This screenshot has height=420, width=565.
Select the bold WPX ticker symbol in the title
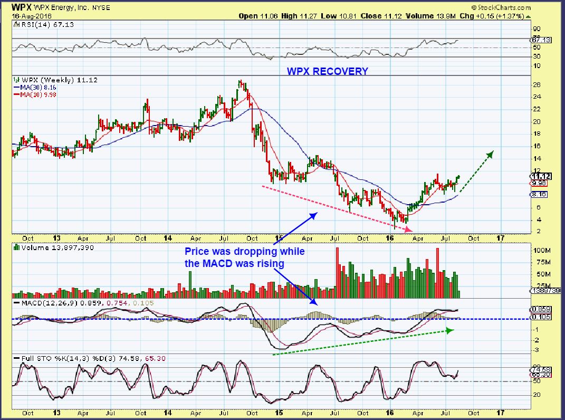[x=22, y=7]
